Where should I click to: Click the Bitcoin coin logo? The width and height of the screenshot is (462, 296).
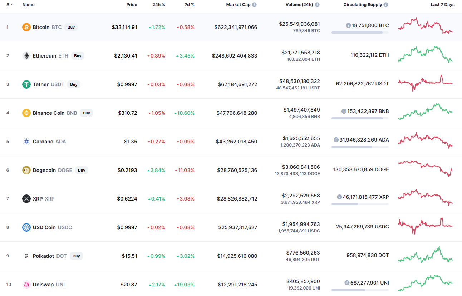(x=26, y=27)
